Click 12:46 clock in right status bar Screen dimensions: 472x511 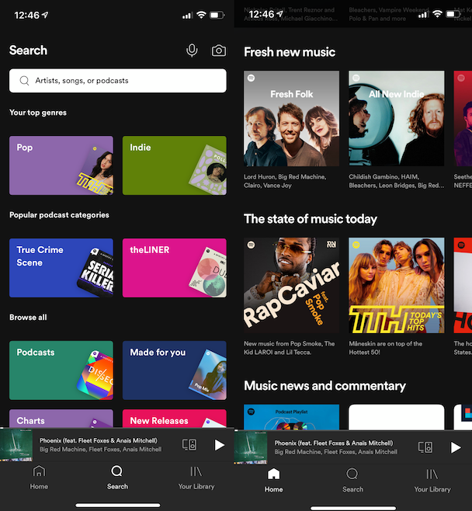click(x=262, y=14)
